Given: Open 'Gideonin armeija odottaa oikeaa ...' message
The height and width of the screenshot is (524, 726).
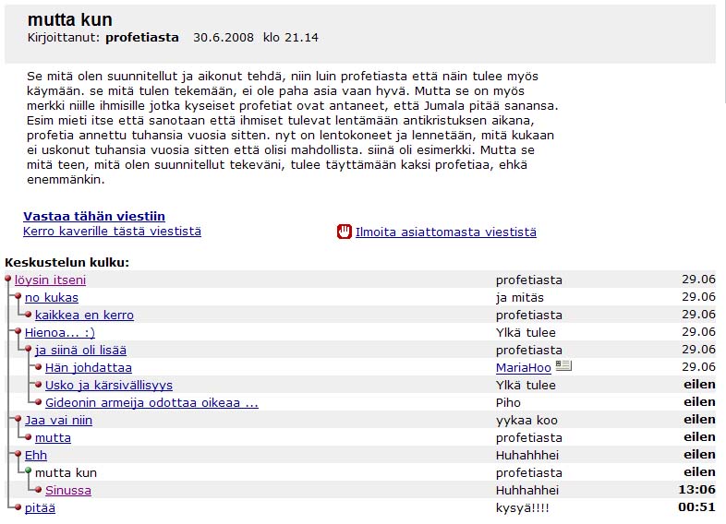Looking at the screenshot, I should (151, 402).
